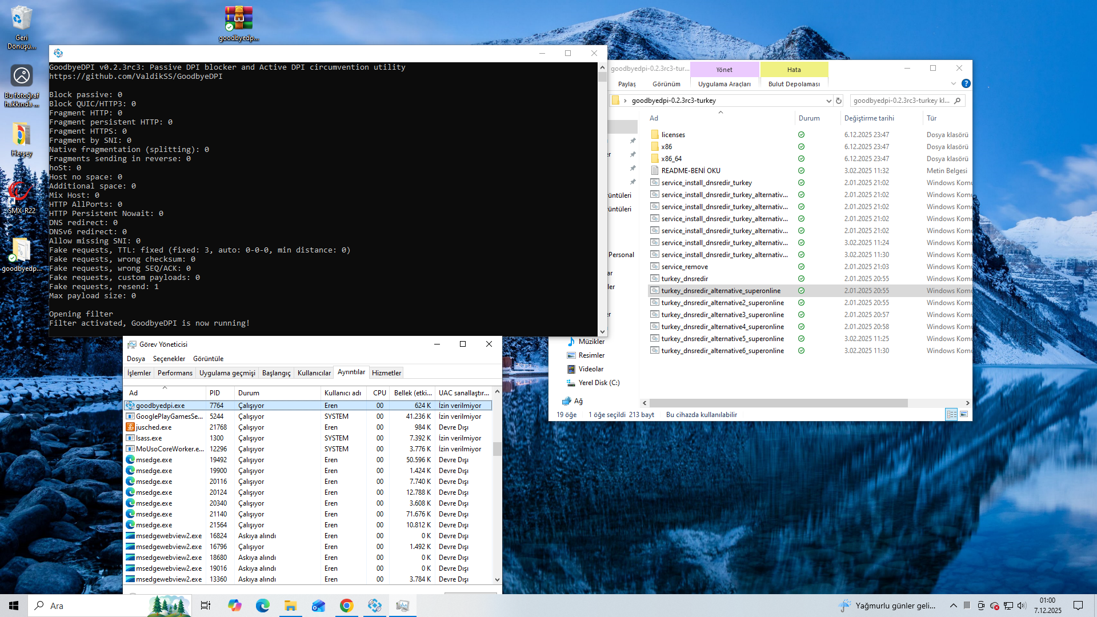Click the volume icon in system tray
Screen dimensions: 1097x617
(x=1022, y=606)
